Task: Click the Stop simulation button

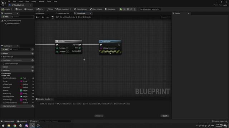Action: coord(128,9)
